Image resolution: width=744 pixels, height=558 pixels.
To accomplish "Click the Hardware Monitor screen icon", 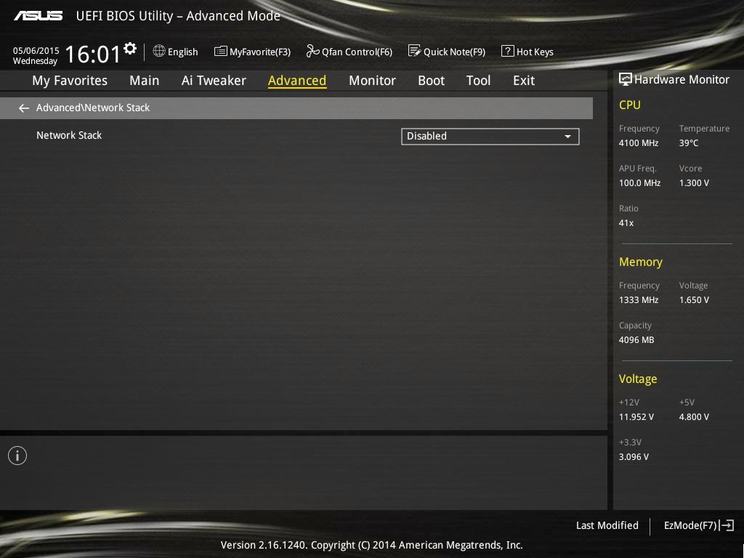I will click(x=626, y=79).
